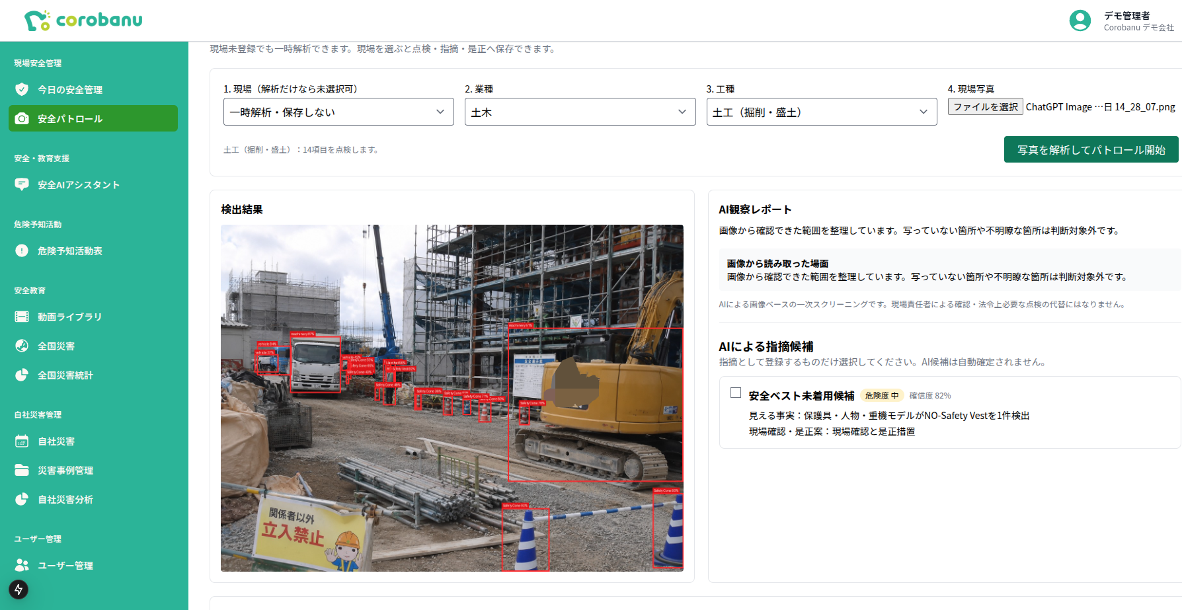Click the film icon for 動画ライブラリ
The width and height of the screenshot is (1182, 610).
[x=22, y=317]
